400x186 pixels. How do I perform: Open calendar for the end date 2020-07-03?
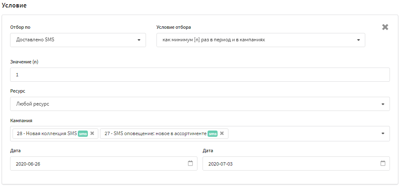click(x=382, y=163)
